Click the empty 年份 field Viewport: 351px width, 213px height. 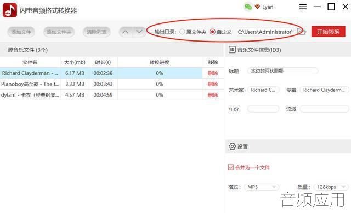pyautogui.click(x=263, y=109)
